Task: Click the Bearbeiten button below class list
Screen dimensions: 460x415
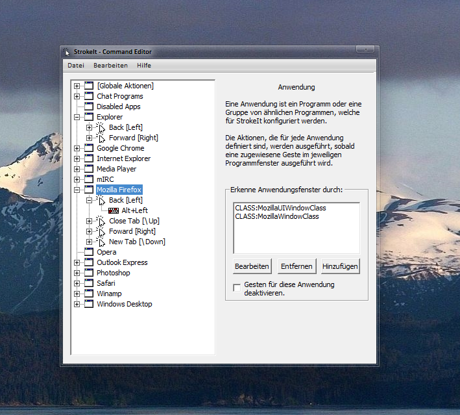Action: 252,266
